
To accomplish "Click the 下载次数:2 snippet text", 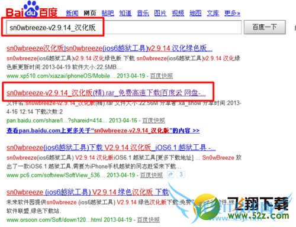I will (49, 112).
